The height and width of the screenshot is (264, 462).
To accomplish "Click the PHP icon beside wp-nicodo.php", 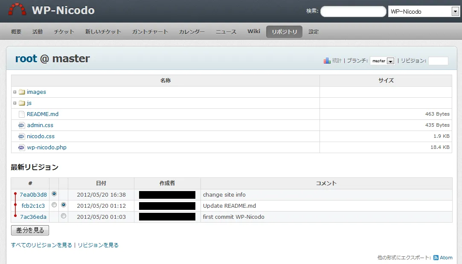I will point(21,147).
